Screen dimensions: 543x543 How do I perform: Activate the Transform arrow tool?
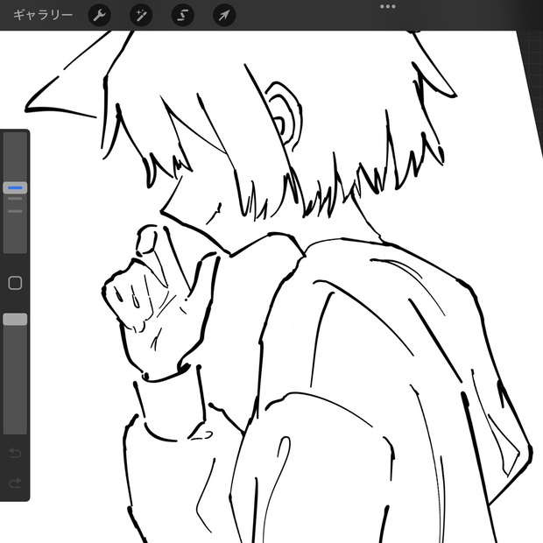(224, 15)
